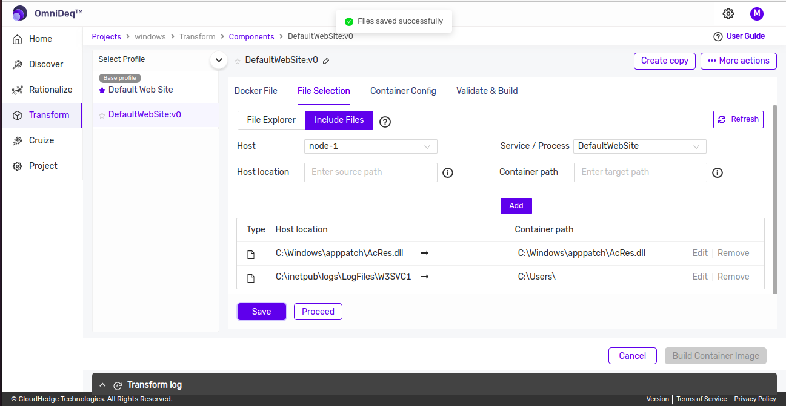Image resolution: width=786 pixels, height=406 pixels.
Task: Toggle favorite star next to DefaultWebSite:v0 title
Action: 238,61
